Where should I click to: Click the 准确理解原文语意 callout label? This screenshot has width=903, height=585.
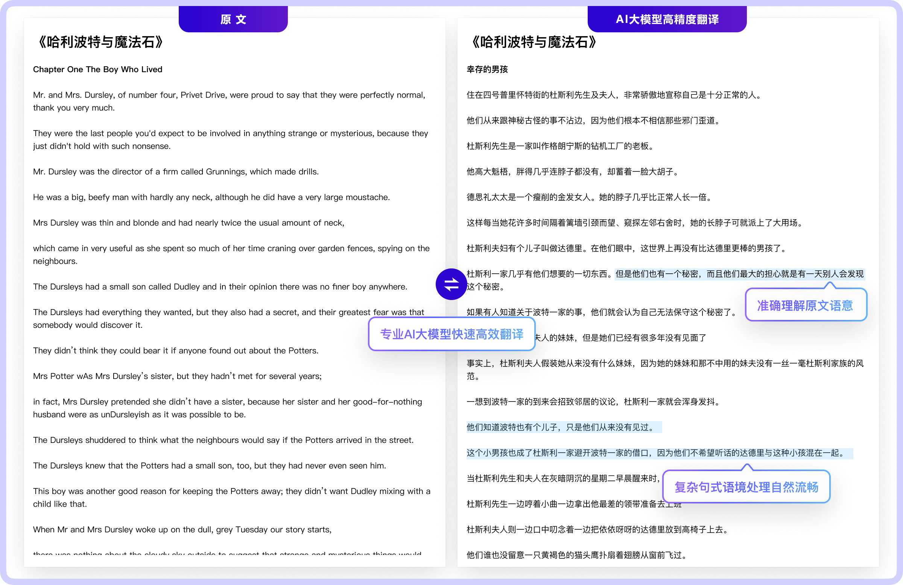pyautogui.click(x=805, y=305)
